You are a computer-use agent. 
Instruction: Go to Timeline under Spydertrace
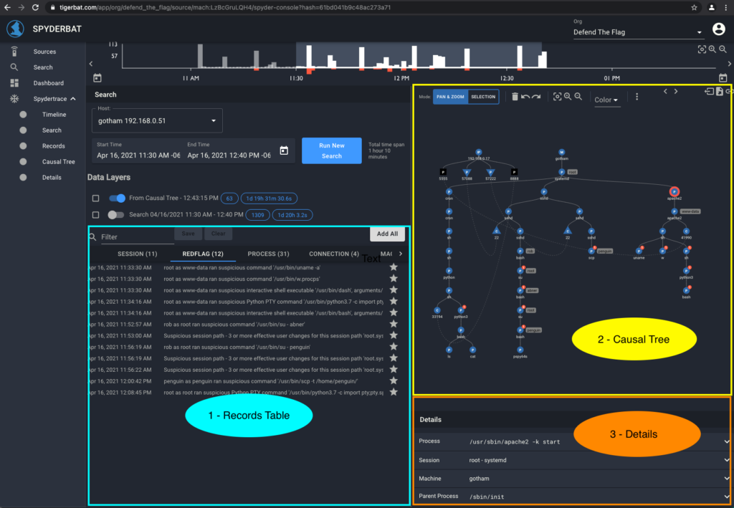point(54,115)
